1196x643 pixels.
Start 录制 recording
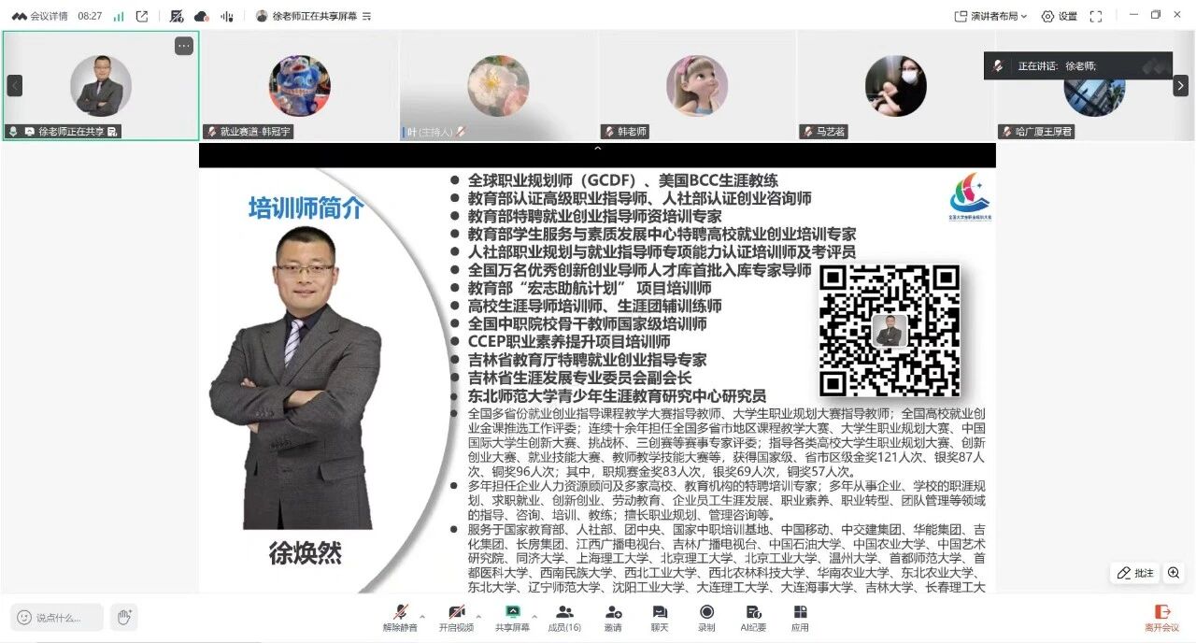click(706, 617)
